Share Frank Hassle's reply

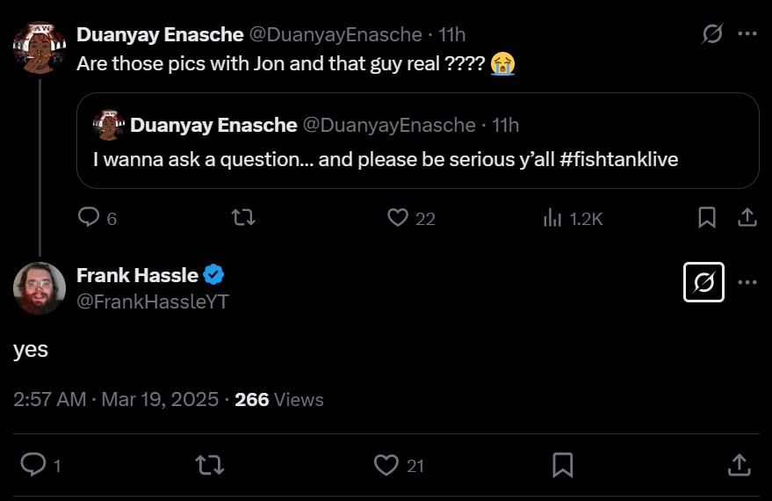tap(740, 464)
